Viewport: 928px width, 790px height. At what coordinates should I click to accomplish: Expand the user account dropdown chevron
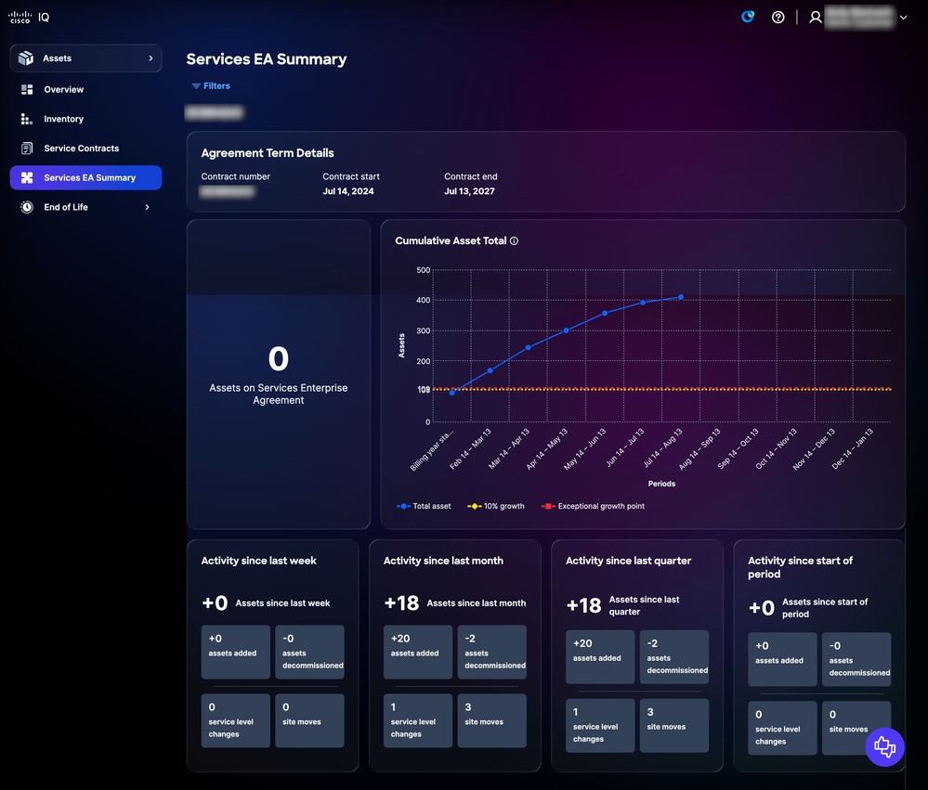point(903,17)
